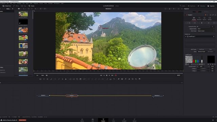Add a Background node from toolbar
Screen dimensions: 217x122
click(40, 79)
